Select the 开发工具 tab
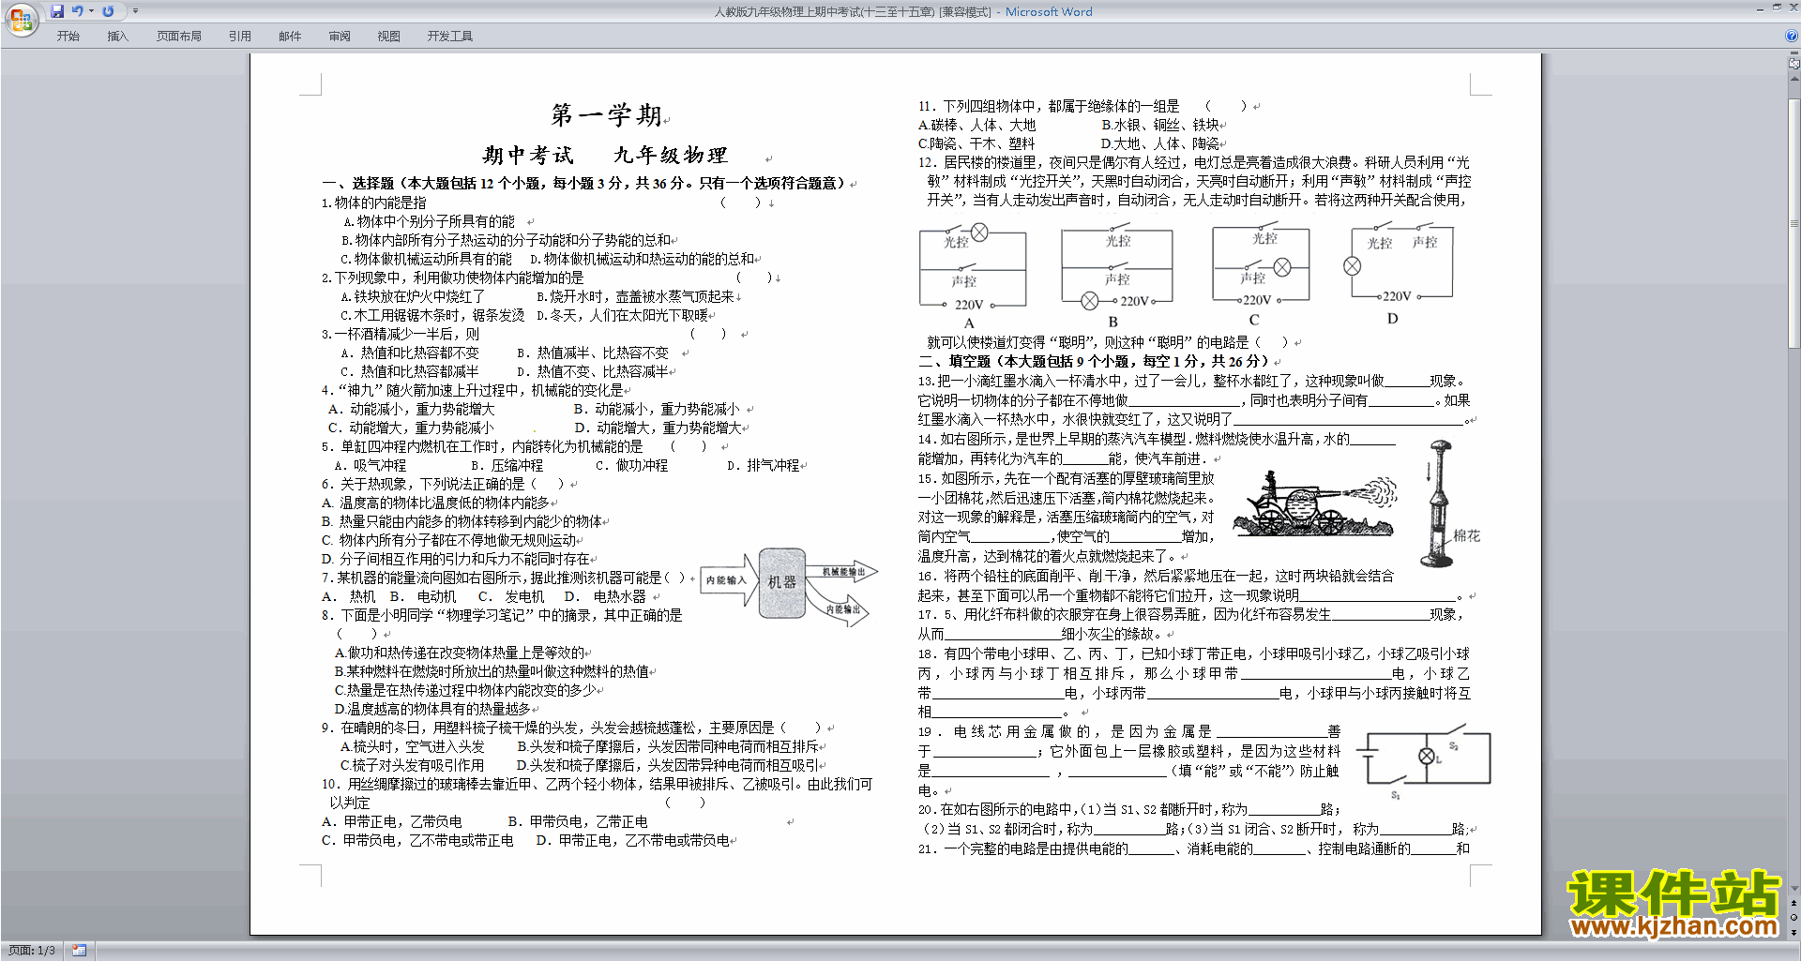 450,36
